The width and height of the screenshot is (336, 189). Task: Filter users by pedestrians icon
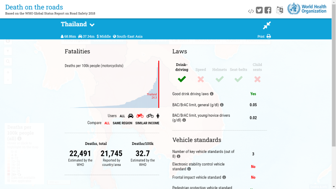click(158, 116)
